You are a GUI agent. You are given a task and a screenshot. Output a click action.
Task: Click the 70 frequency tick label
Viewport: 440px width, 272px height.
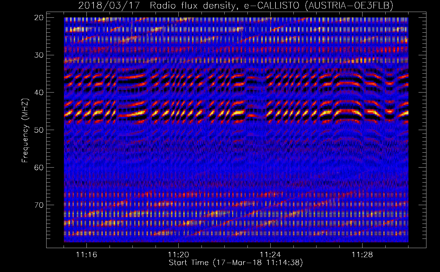(39, 205)
